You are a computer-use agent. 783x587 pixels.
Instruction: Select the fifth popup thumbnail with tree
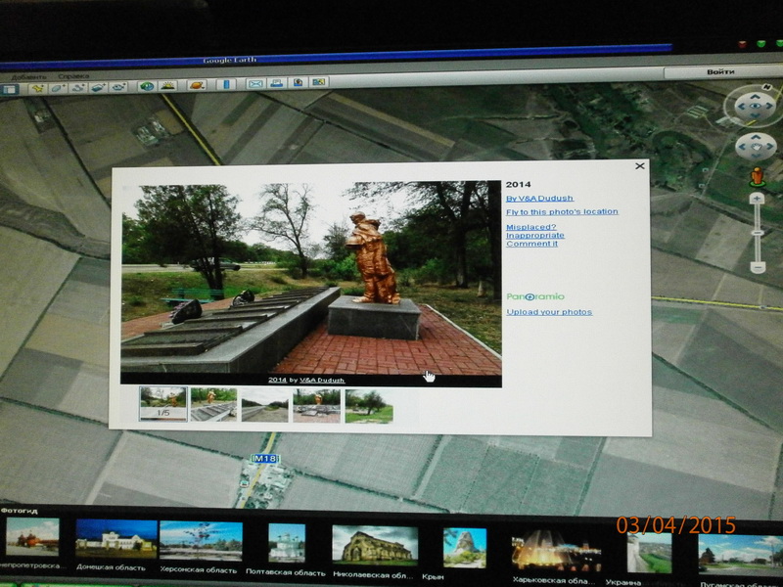[369, 407]
